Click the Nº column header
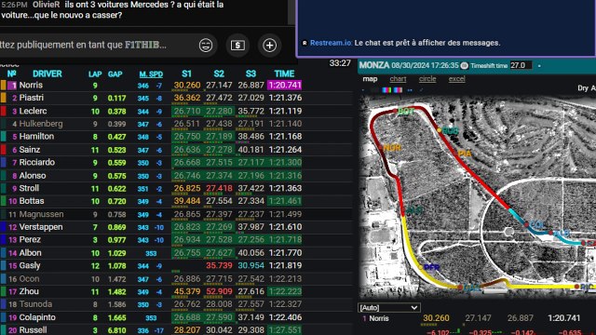596x335 pixels. click(12, 74)
